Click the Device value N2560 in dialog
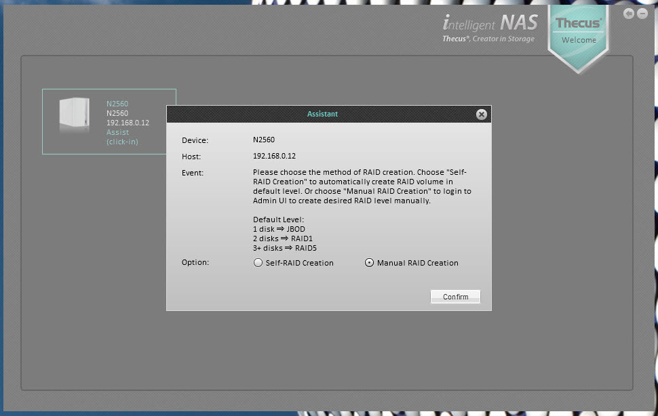 263,140
